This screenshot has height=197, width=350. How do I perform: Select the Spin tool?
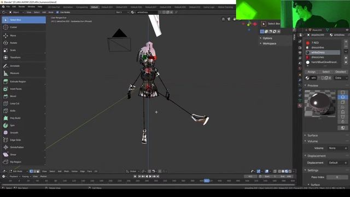24,125
